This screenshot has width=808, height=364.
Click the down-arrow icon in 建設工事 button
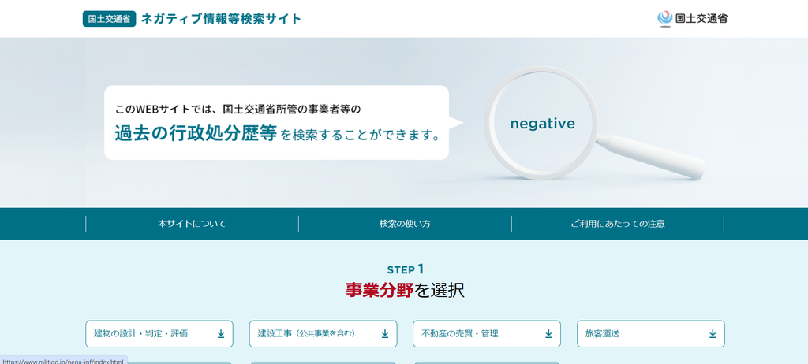pos(384,333)
